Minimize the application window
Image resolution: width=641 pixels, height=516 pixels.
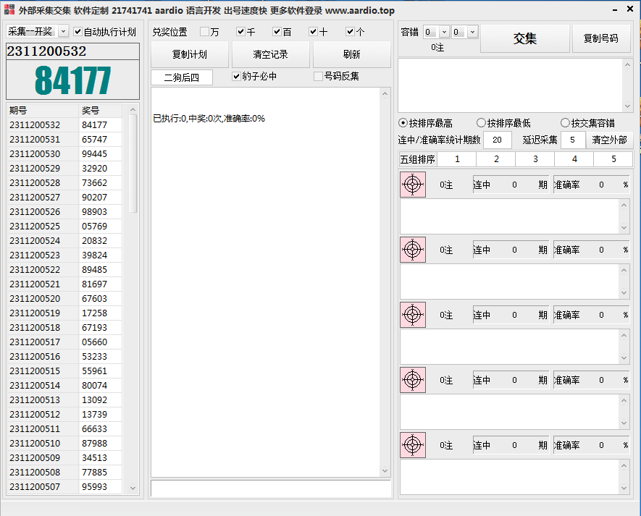(x=615, y=9)
